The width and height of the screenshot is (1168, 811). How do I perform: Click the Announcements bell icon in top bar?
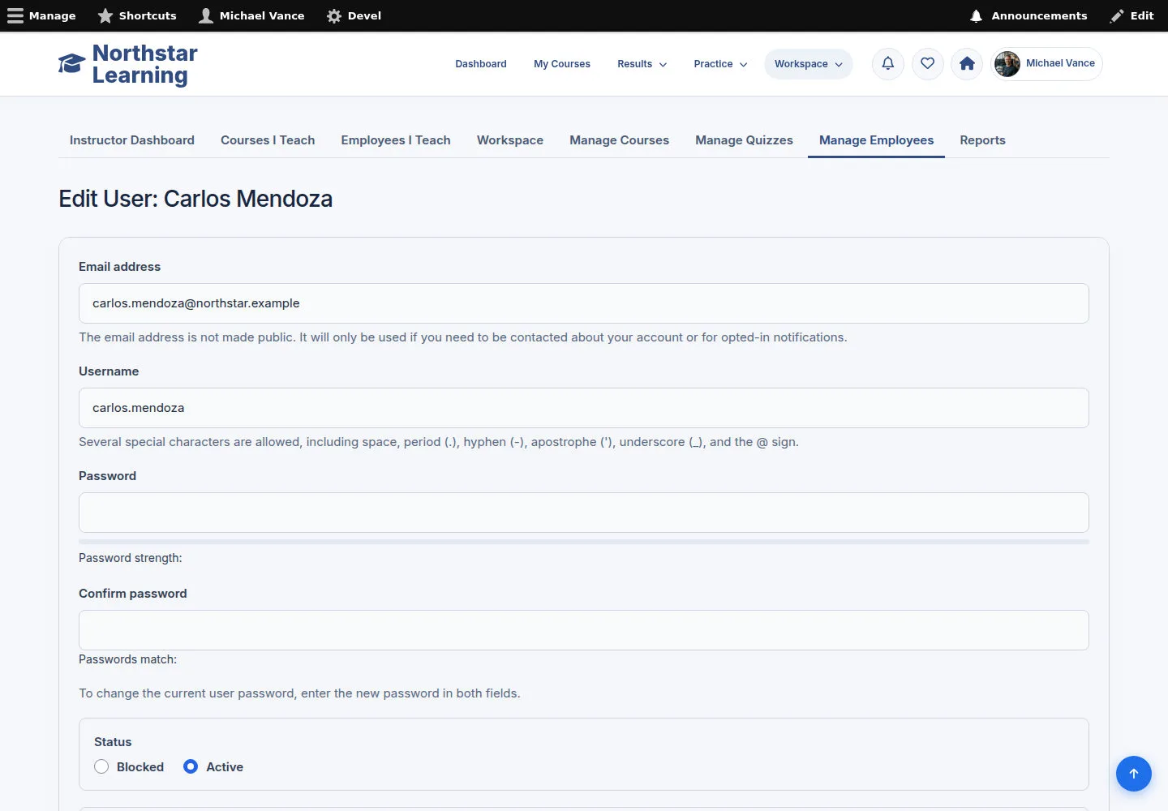[x=977, y=15]
